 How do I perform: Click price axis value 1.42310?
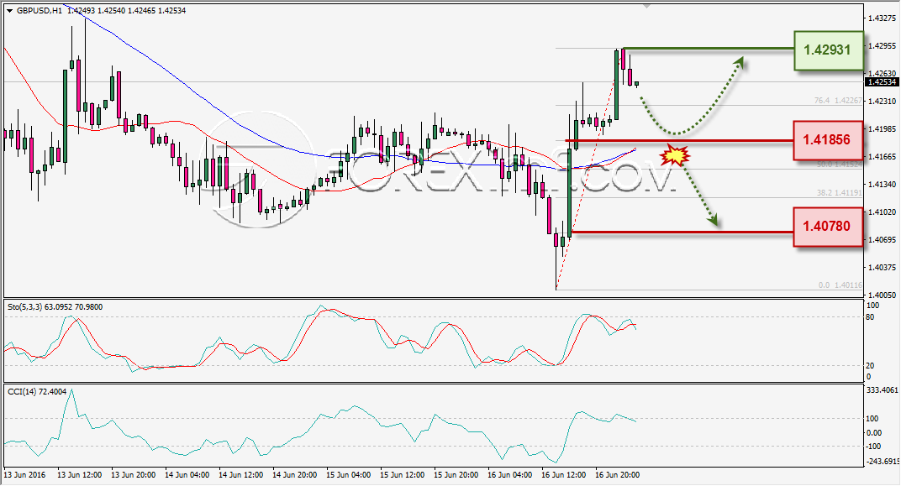coord(882,102)
